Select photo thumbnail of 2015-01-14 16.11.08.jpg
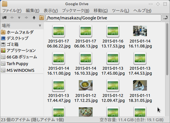170x123 pixels. pos(140,31)
